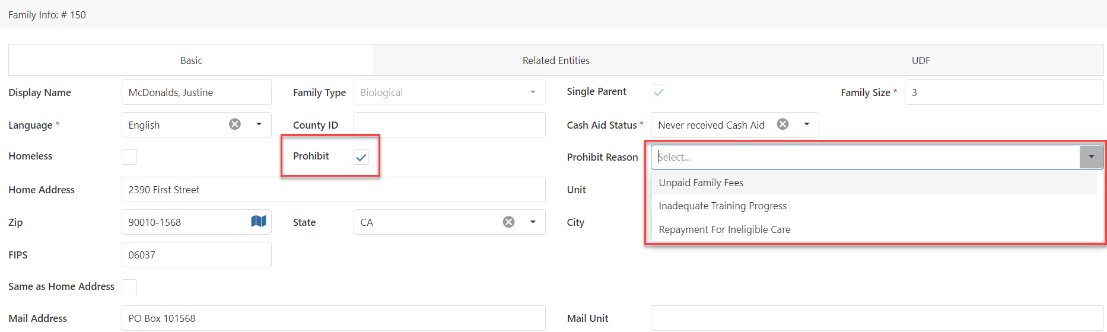Clear the Language field with X icon

tap(235, 124)
